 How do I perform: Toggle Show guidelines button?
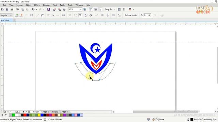100,9
